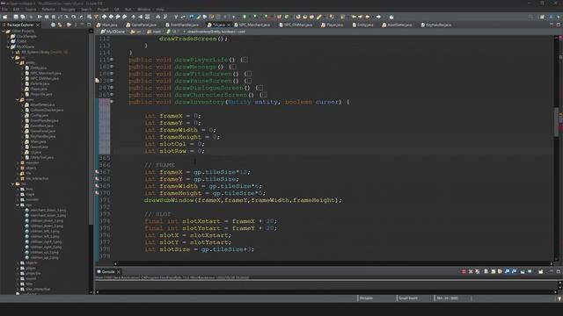Open the Run menu
Screen dimensions: 563x316
(128, 10)
